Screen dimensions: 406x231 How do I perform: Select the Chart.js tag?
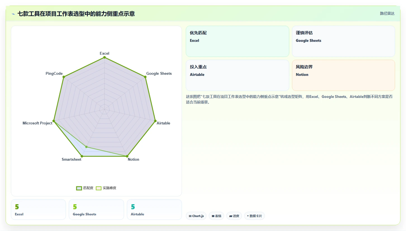coord(196,216)
